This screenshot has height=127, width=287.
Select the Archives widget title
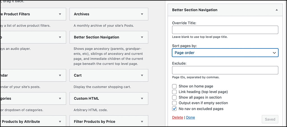[82, 14]
